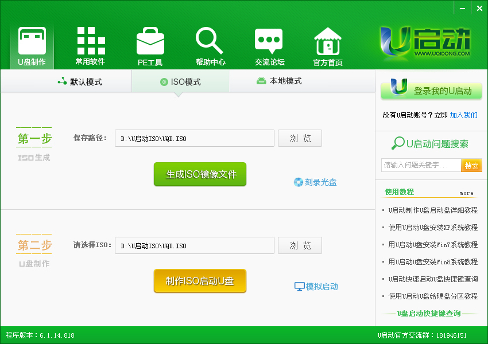Image resolution: width=488 pixels, height=344 pixels.
Task: Open PE工具 briefcase icon
Action: [x=150, y=41]
